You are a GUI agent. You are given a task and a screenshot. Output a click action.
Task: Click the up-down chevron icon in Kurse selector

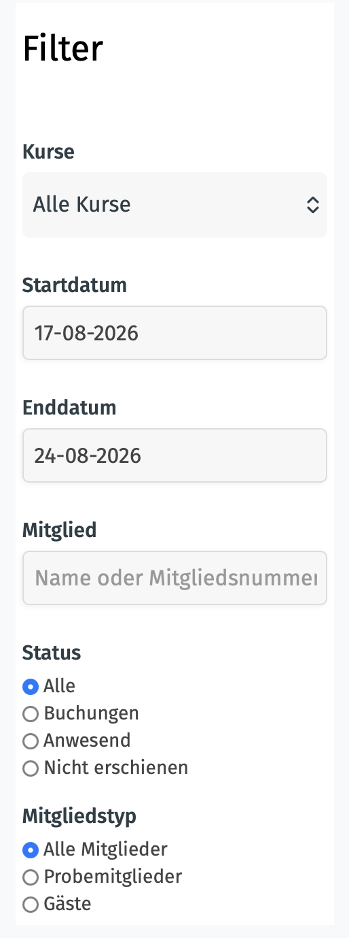click(312, 205)
